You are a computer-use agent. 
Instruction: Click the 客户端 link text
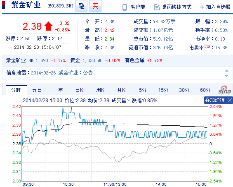click(138, 7)
